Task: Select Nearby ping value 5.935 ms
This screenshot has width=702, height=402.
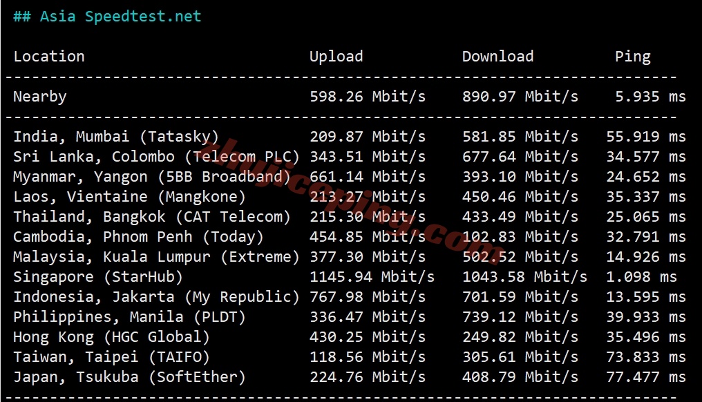Action: coord(650,97)
